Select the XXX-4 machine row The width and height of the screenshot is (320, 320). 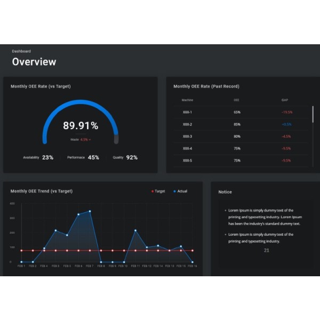241,148
